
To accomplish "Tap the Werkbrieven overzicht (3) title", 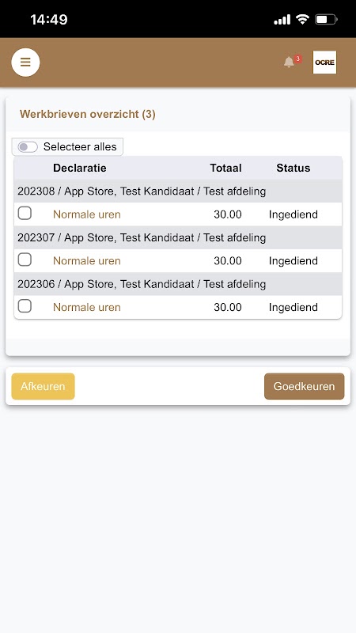I will click(x=88, y=114).
